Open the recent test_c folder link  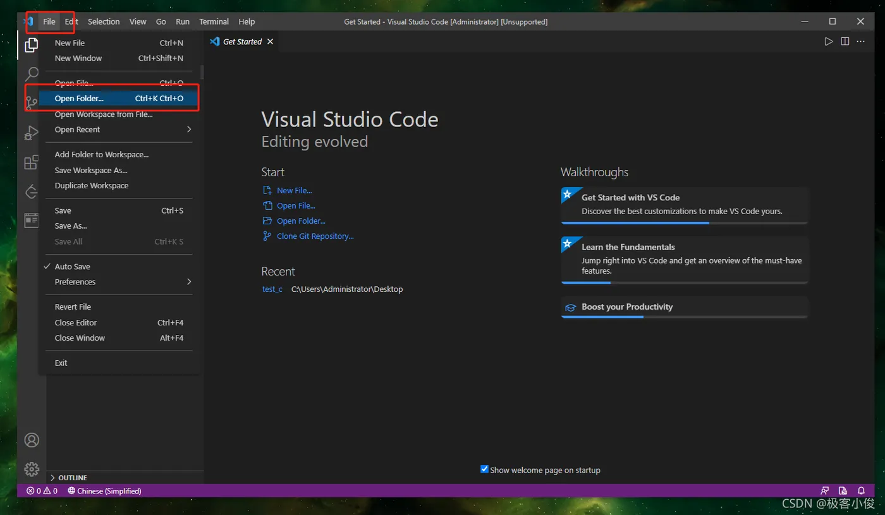[x=272, y=289]
